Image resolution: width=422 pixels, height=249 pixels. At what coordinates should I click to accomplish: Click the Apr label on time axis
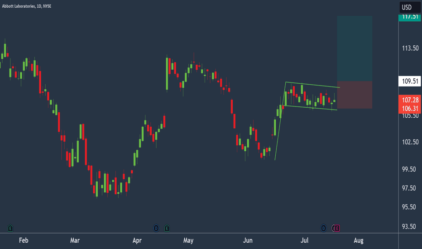(x=137, y=240)
